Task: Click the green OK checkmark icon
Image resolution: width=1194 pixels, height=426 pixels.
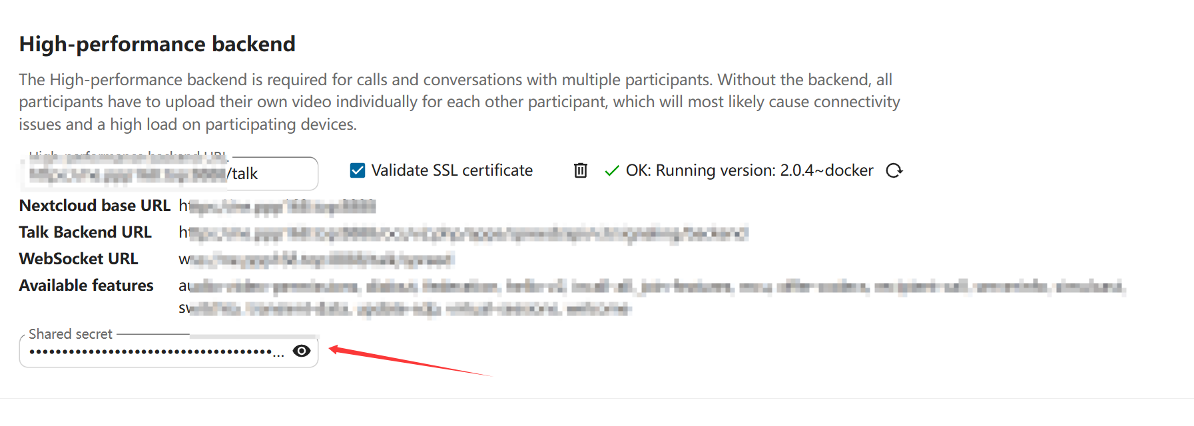Action: 611,171
